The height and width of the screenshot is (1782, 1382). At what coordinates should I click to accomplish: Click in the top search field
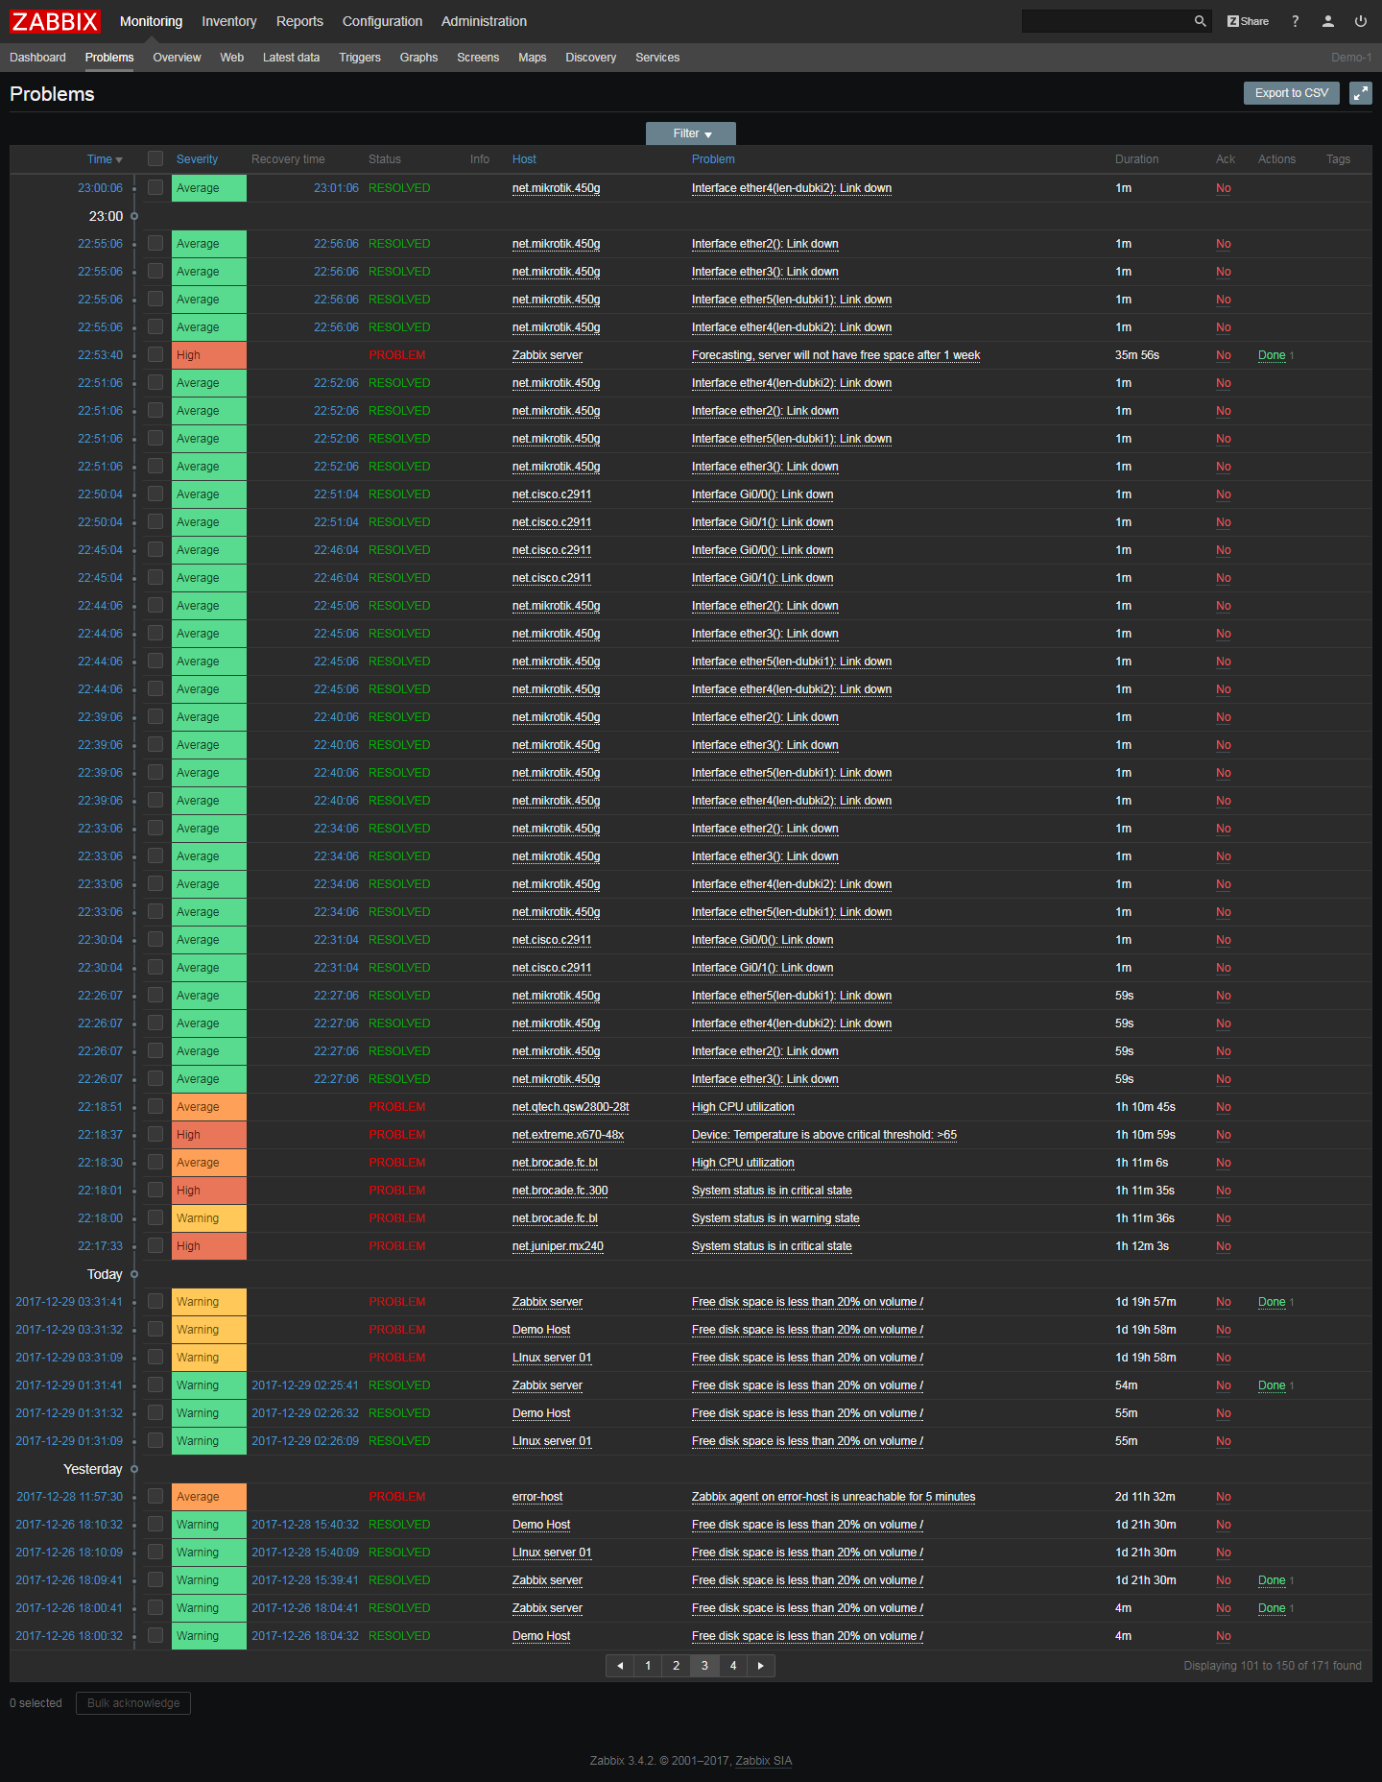(1107, 21)
